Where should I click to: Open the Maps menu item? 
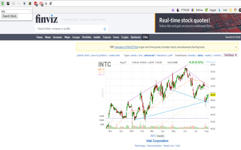67,37
